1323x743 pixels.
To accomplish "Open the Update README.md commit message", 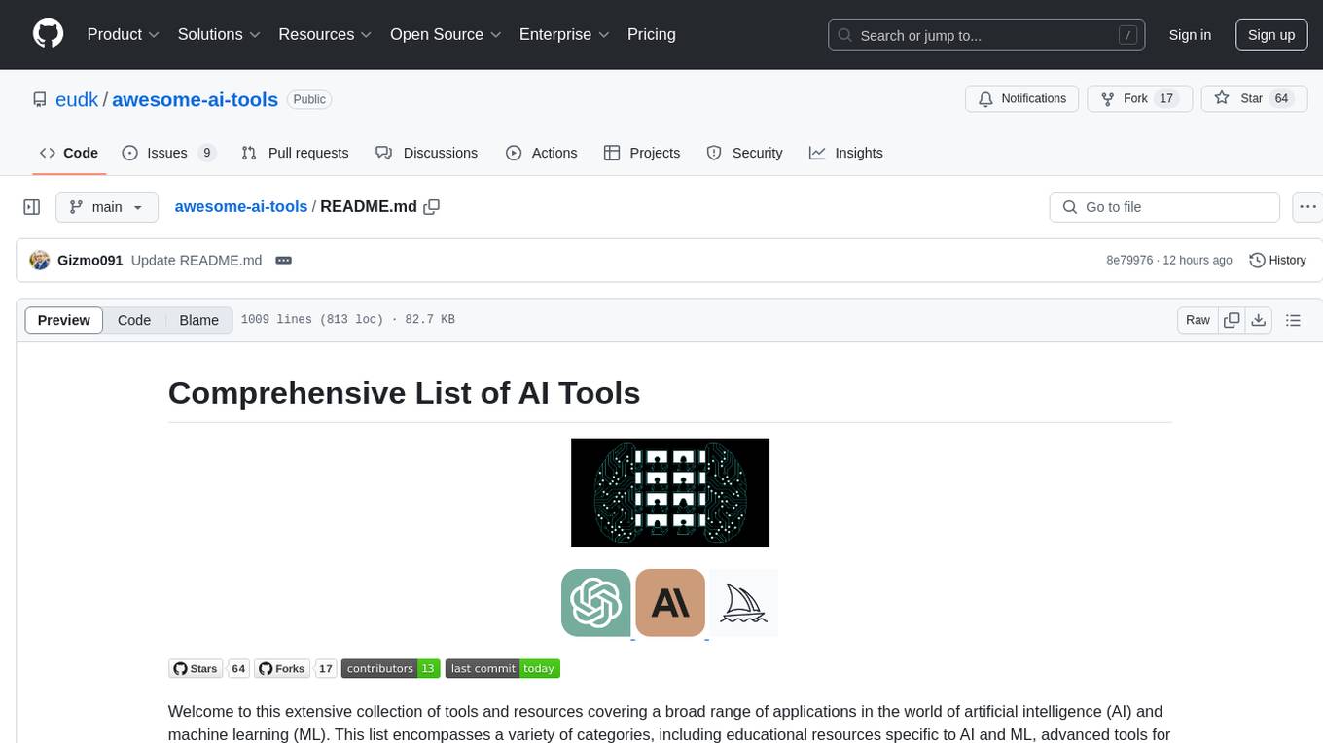I will (x=197, y=261).
